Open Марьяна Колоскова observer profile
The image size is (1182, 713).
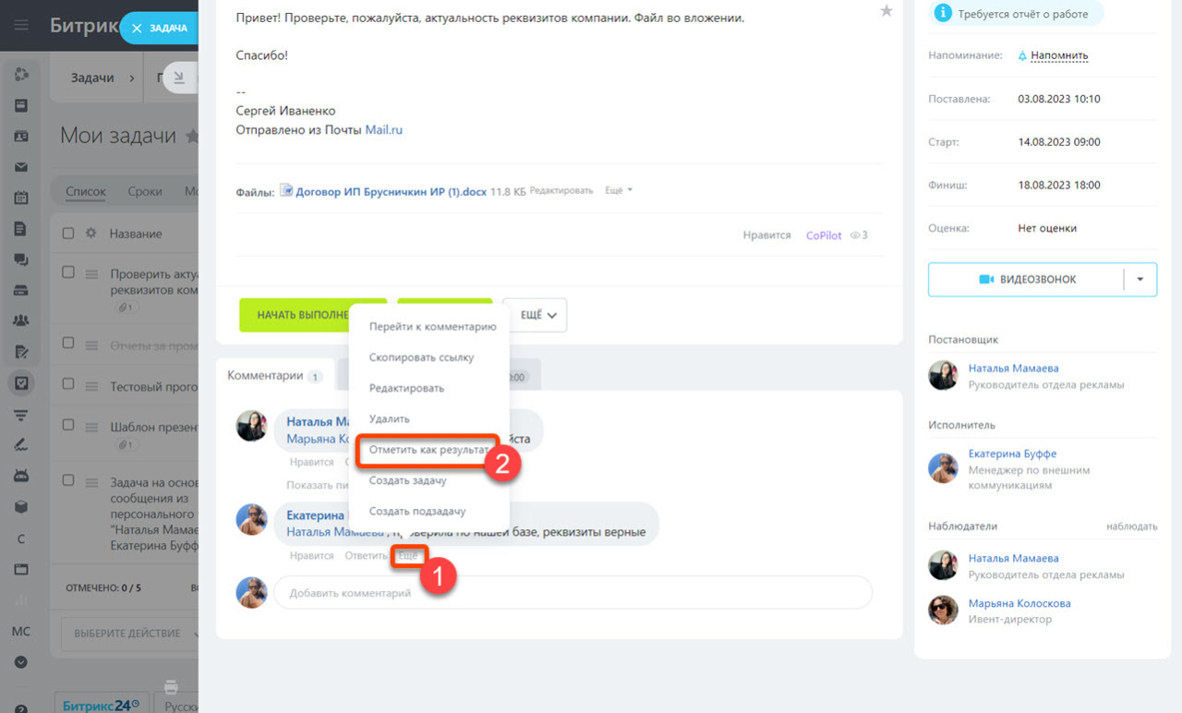1019,603
